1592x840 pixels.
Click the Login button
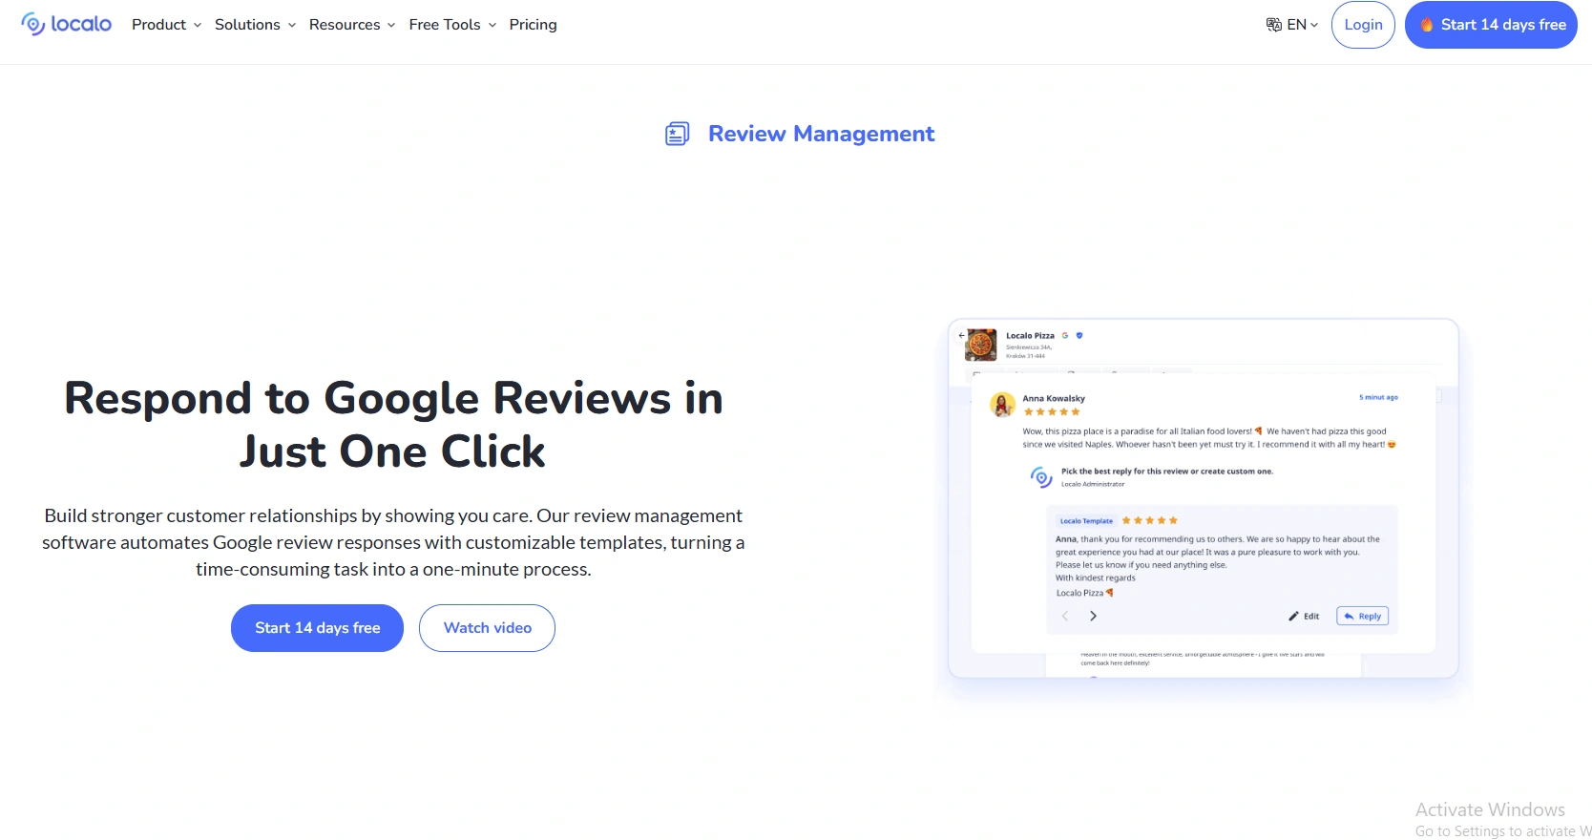pyautogui.click(x=1363, y=25)
